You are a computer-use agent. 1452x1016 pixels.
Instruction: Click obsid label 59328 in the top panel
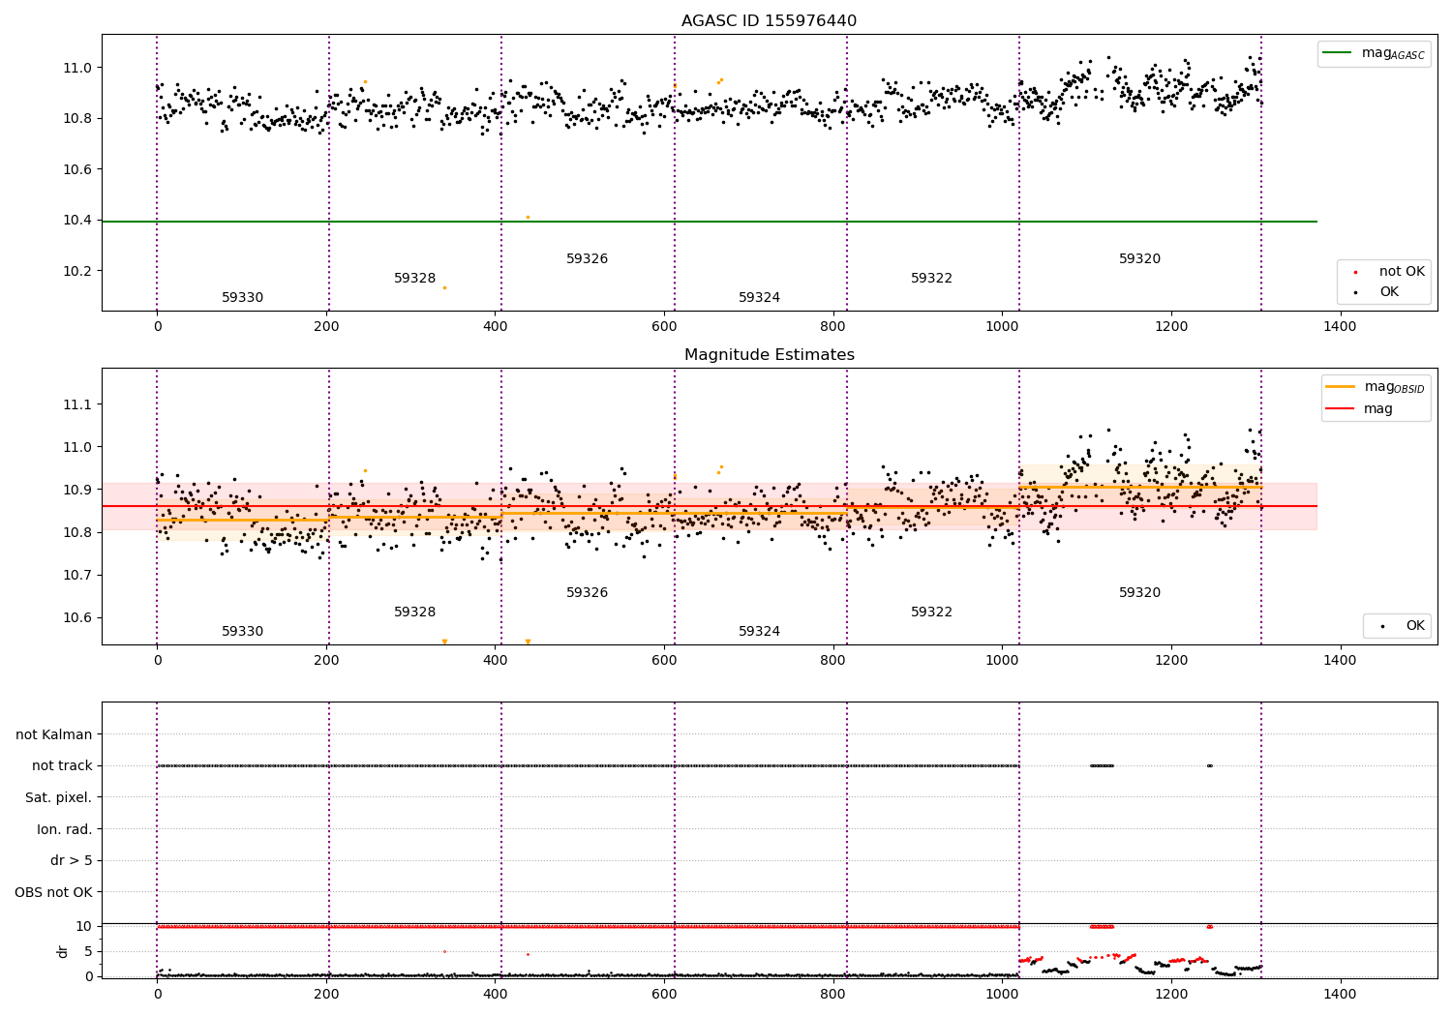pos(414,279)
